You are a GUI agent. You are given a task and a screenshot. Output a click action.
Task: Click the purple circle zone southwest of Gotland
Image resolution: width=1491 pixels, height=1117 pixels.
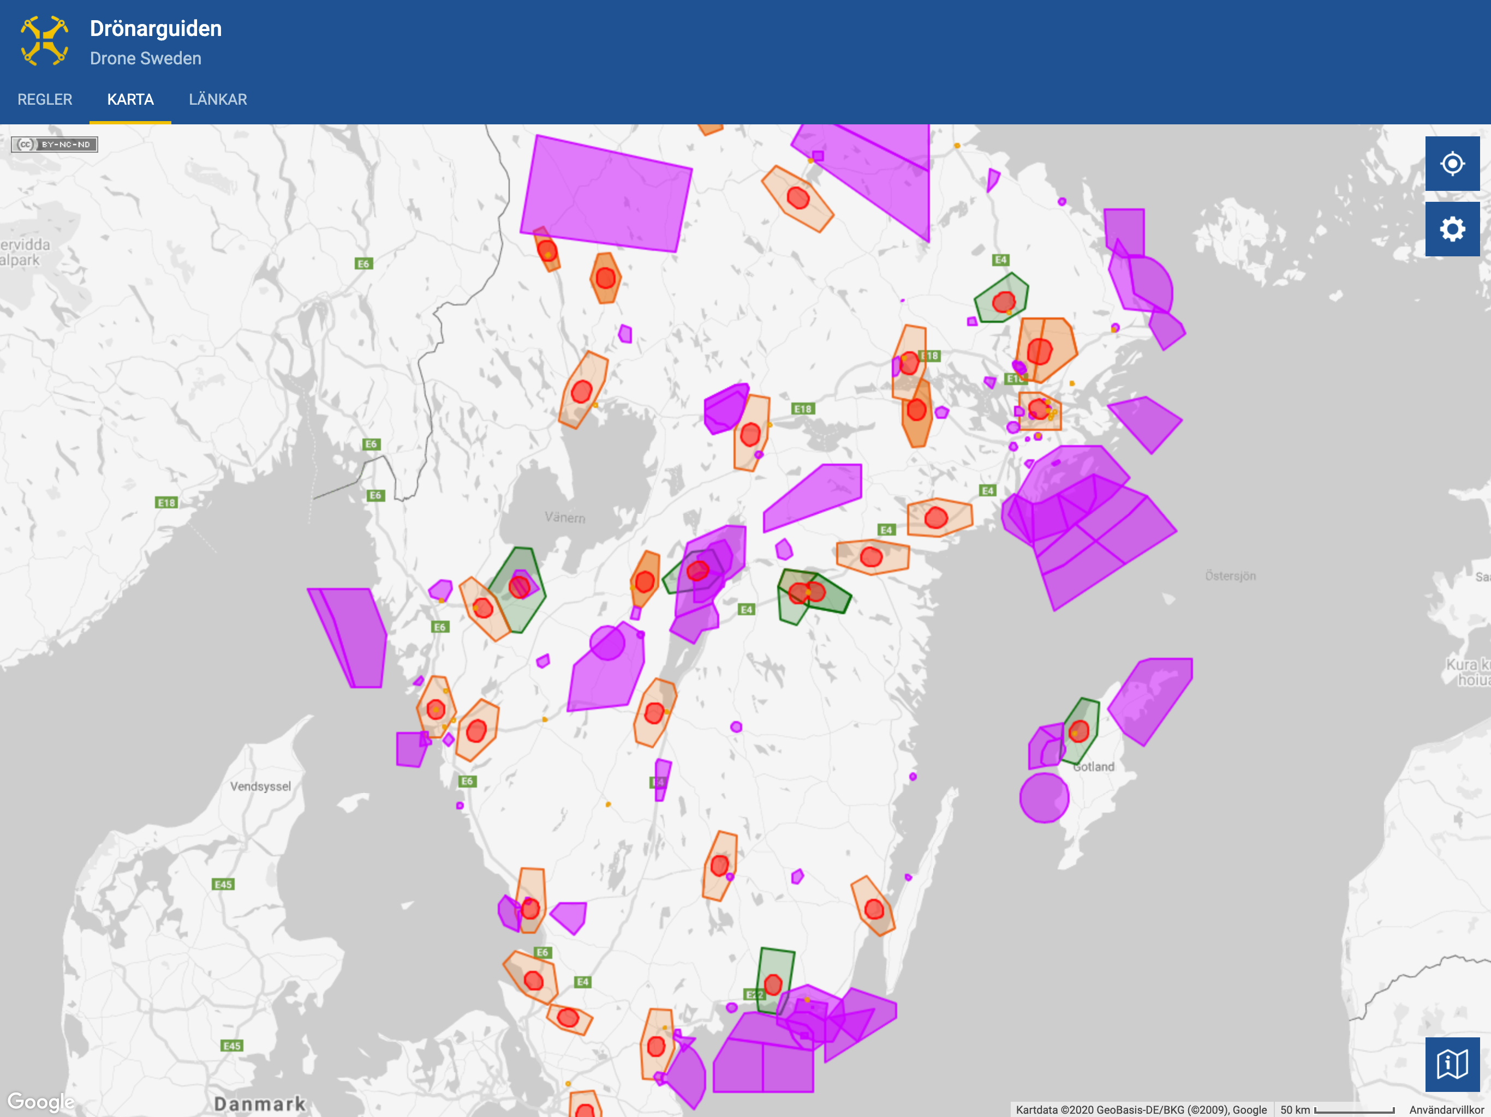[1043, 798]
